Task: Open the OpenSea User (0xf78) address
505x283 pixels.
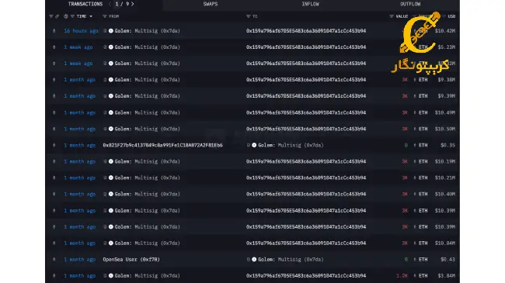Action: tap(131, 259)
